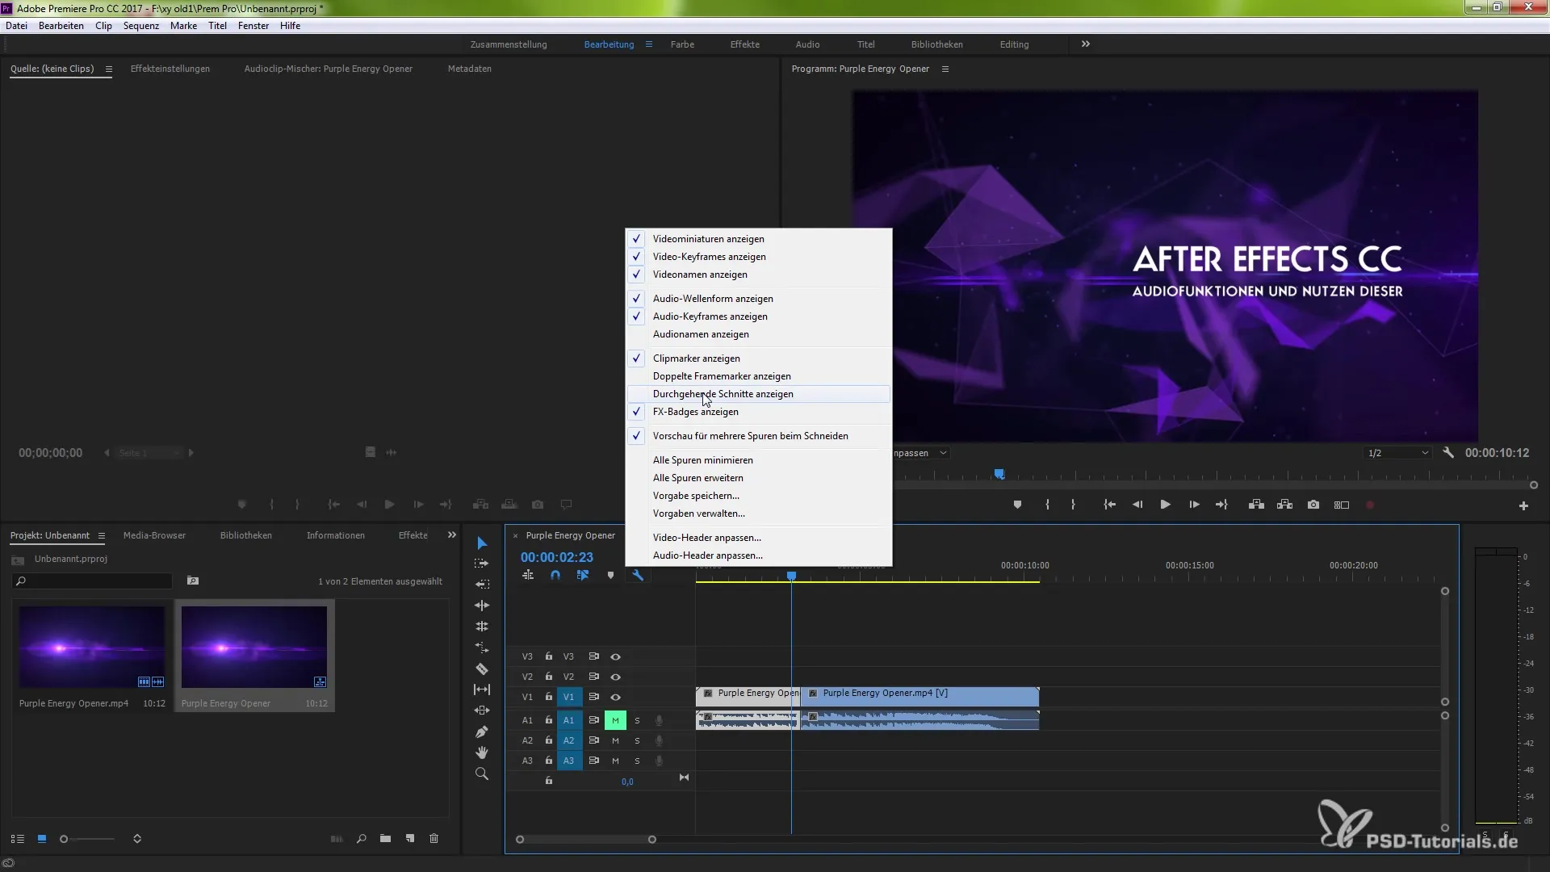Choose Alle Spuren minimieren
The image size is (1550, 872).
tap(759, 460)
